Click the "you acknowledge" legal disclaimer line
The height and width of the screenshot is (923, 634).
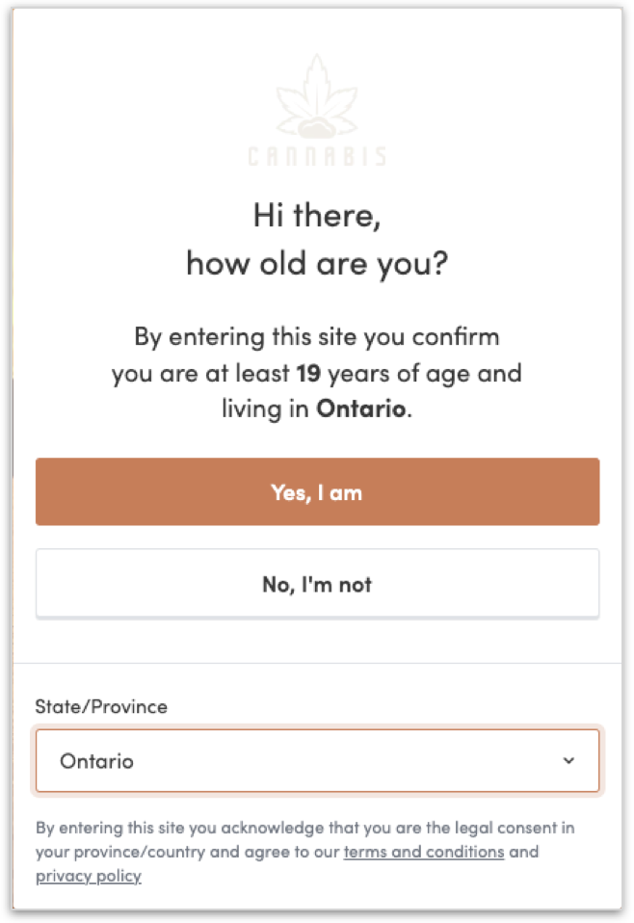317,828
